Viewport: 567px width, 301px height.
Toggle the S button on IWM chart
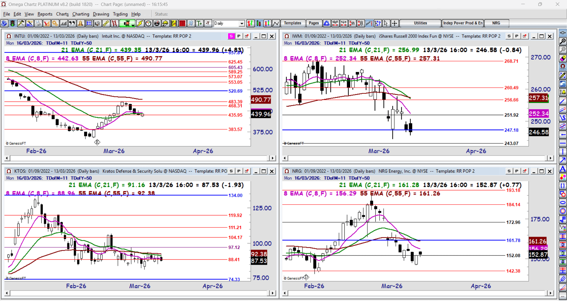[509, 36]
